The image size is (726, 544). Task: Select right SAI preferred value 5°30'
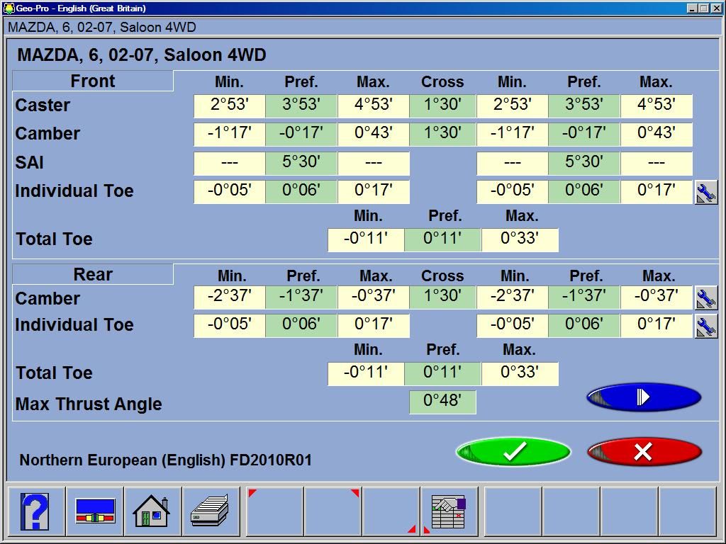pyautogui.click(x=584, y=164)
